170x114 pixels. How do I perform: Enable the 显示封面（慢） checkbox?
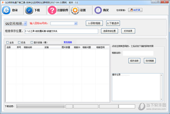(32, 42)
